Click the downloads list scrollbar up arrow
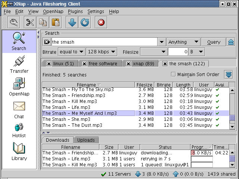This screenshot has width=239, height=179. 232,153
